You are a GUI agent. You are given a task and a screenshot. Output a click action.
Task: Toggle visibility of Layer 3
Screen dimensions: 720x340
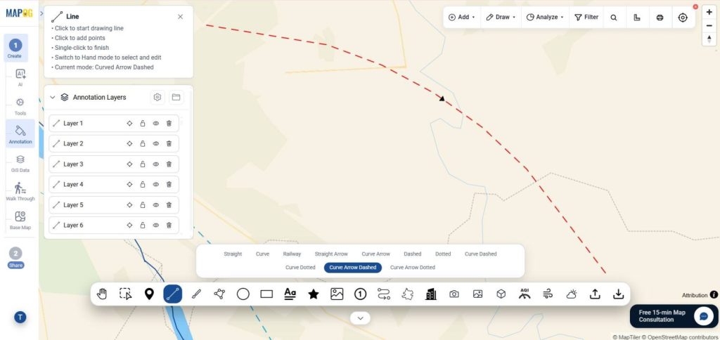pyautogui.click(x=155, y=164)
